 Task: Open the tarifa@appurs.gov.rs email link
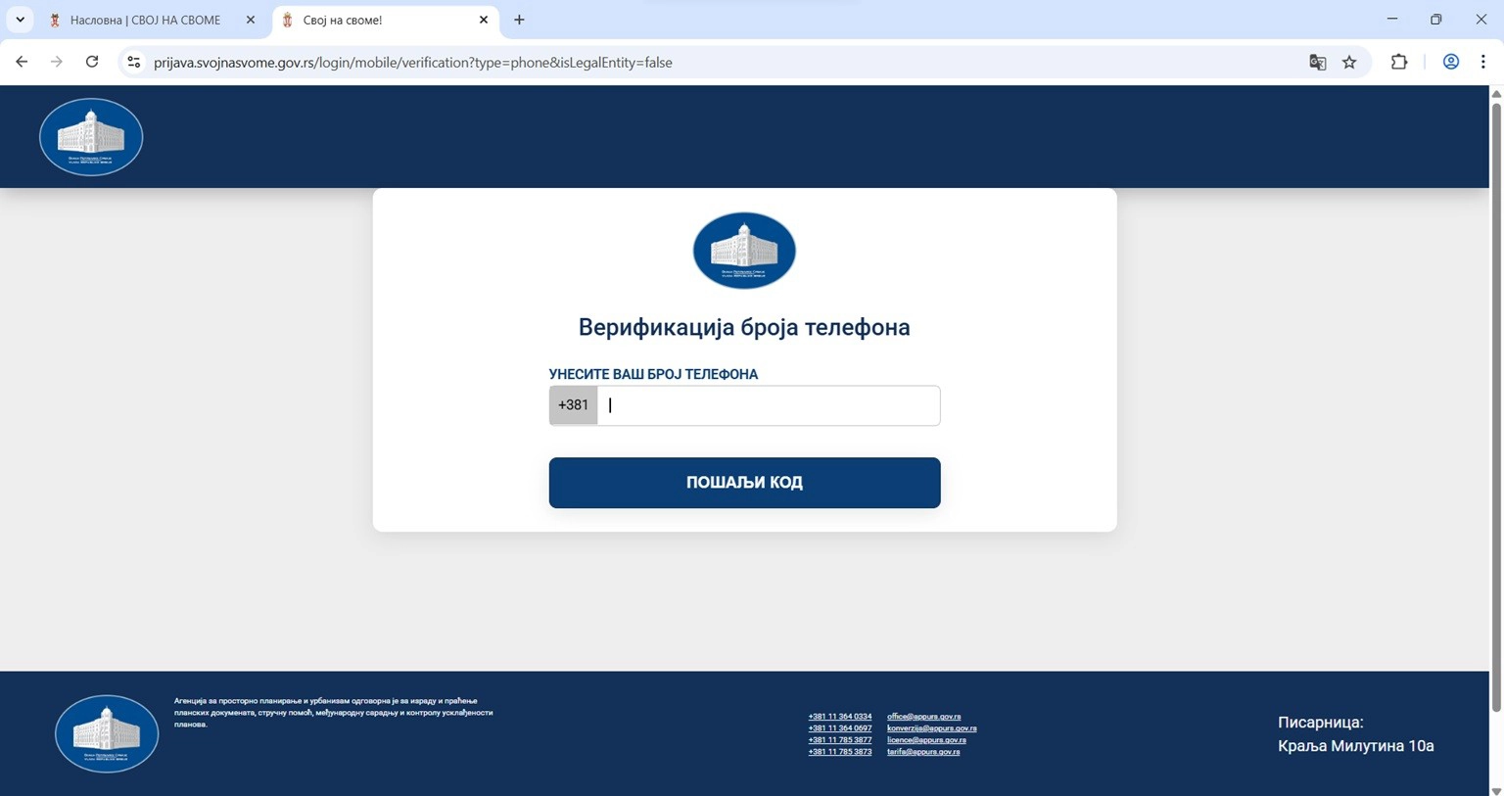pyautogui.click(x=923, y=752)
